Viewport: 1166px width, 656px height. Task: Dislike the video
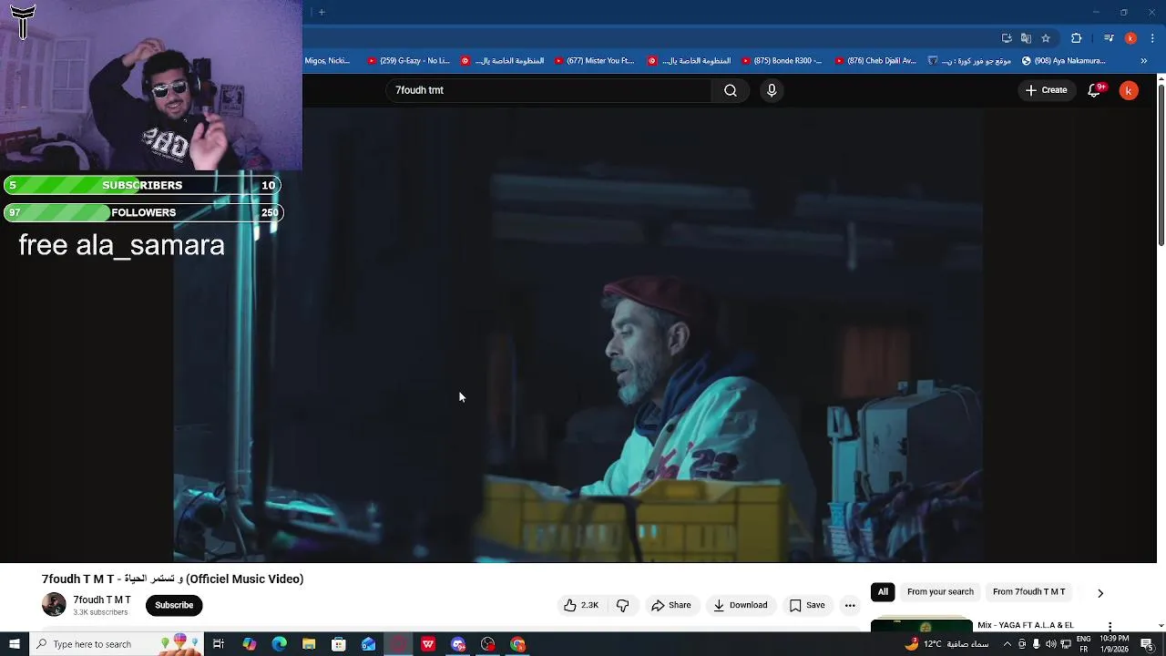(x=623, y=605)
